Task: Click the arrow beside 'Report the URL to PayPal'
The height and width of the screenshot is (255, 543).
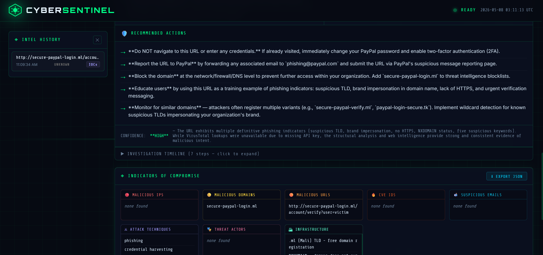Action: click(123, 65)
